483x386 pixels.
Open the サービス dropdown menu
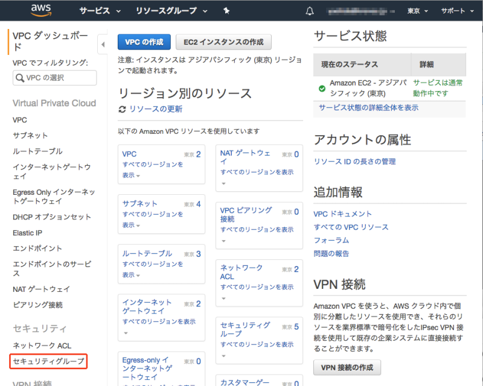(100, 11)
